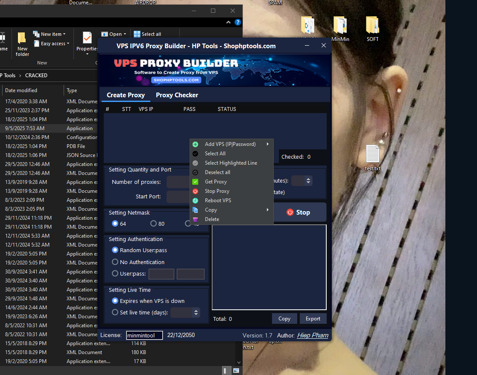Choose Select All from context menu

pos(215,154)
